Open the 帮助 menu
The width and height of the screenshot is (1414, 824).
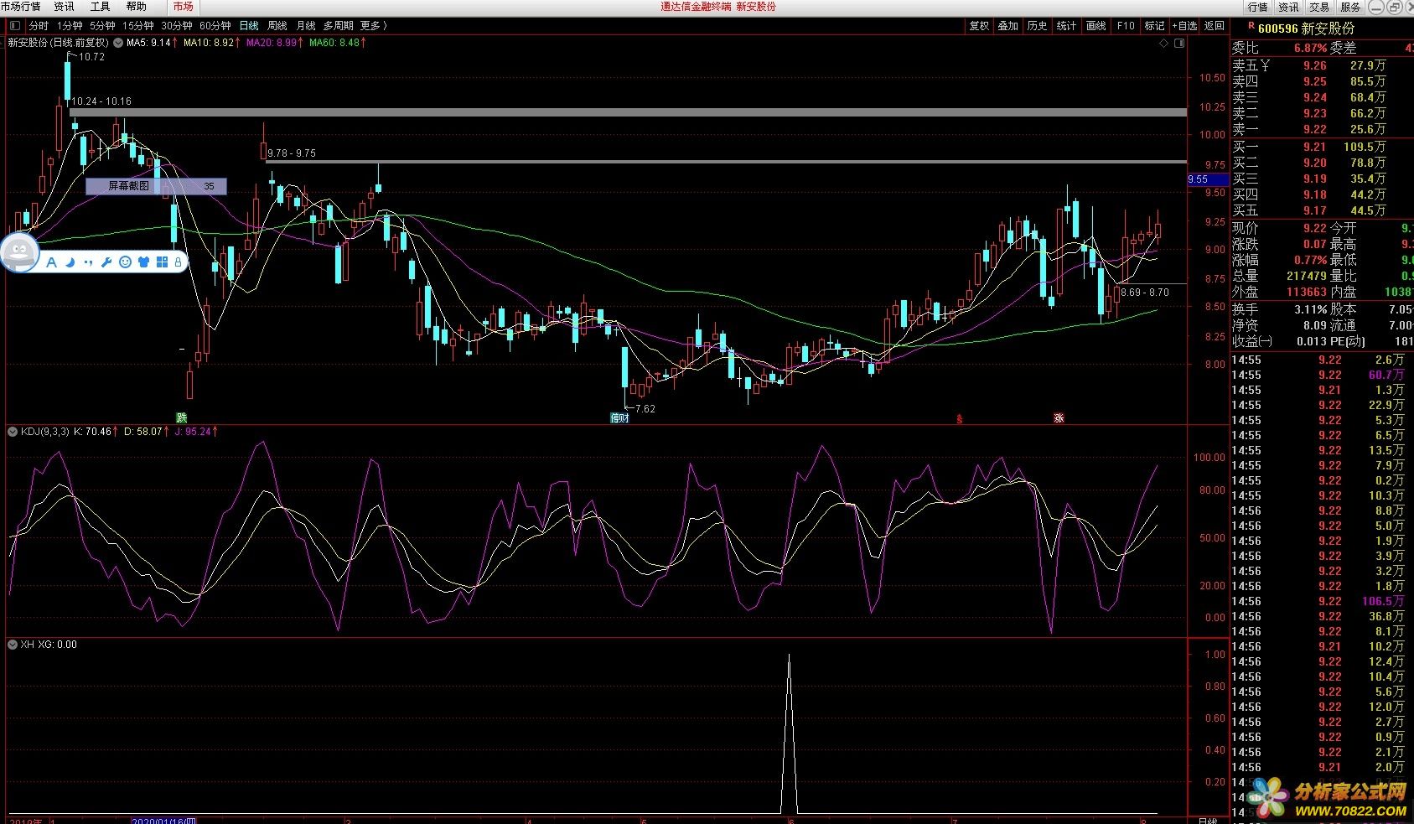click(x=136, y=7)
